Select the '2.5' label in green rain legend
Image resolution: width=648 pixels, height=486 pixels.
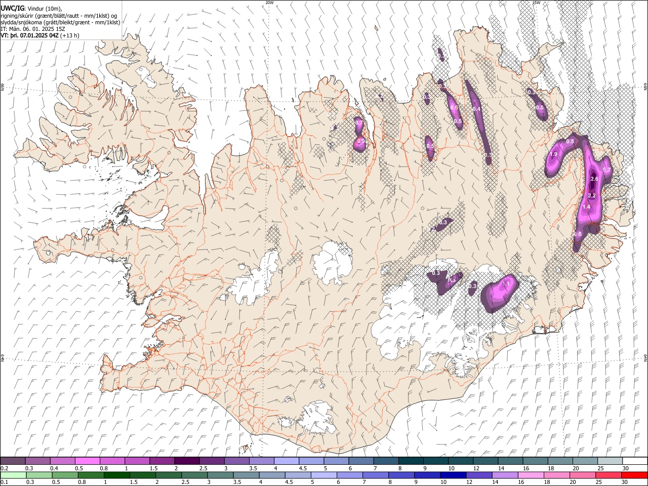click(x=186, y=482)
